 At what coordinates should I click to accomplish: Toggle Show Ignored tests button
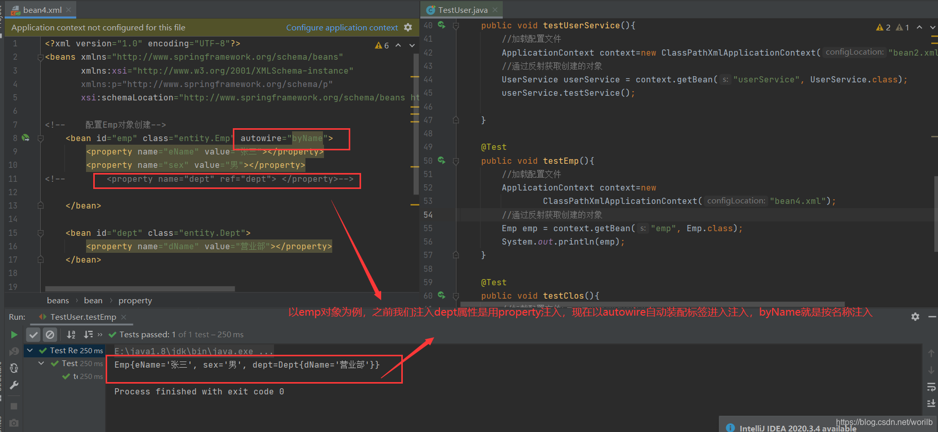[x=50, y=335]
